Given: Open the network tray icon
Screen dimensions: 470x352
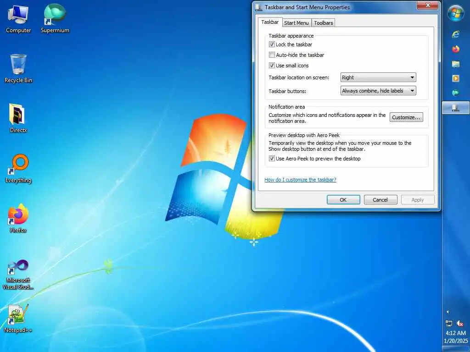Looking at the screenshot, I should click(449, 323).
